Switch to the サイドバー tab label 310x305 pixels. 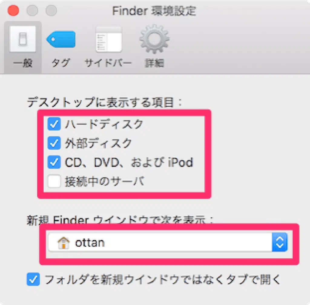108,63
